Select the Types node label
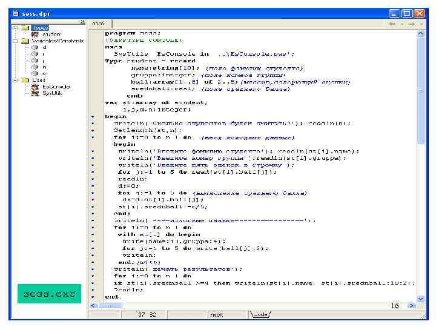 point(40,27)
